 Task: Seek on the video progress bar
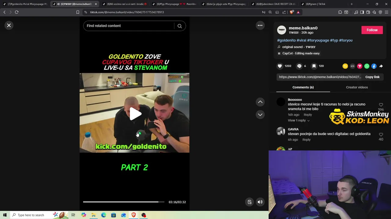click(123, 202)
